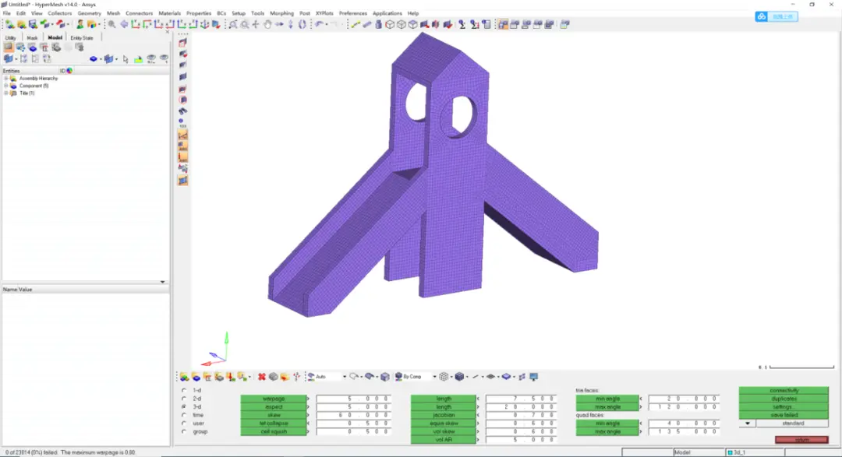Click the jacobian check button

point(444,415)
